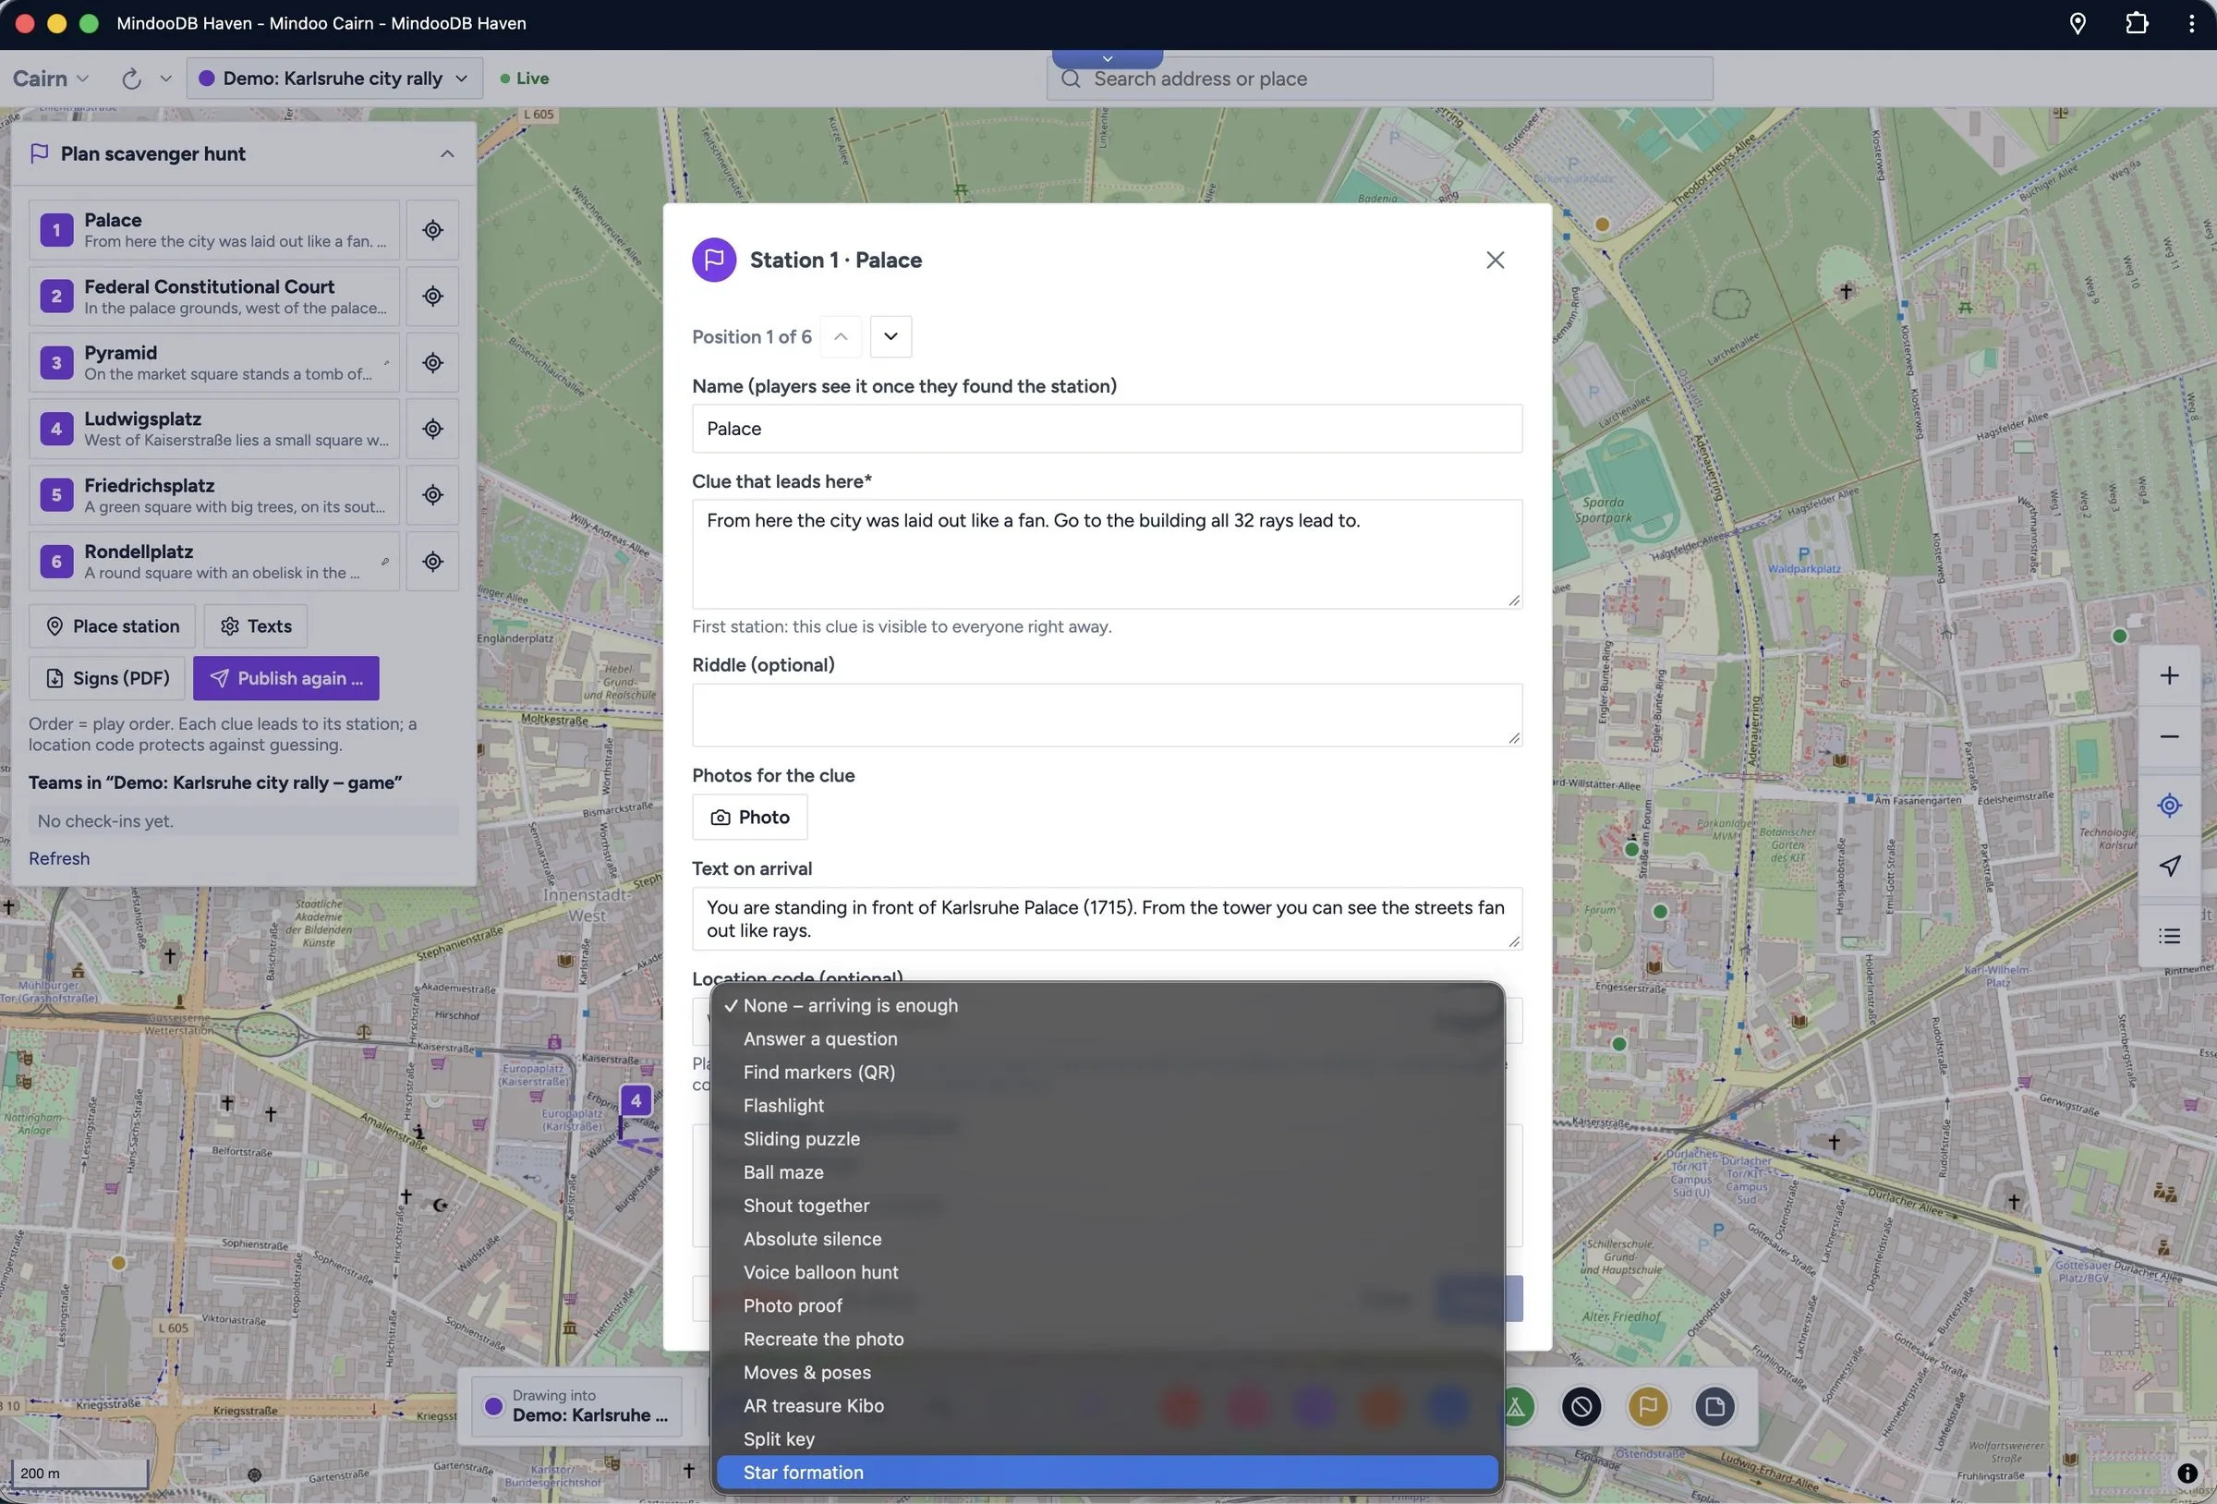Click the locate icon beside Friedrichsplatz
The width and height of the screenshot is (2217, 1504).
pyautogui.click(x=432, y=494)
